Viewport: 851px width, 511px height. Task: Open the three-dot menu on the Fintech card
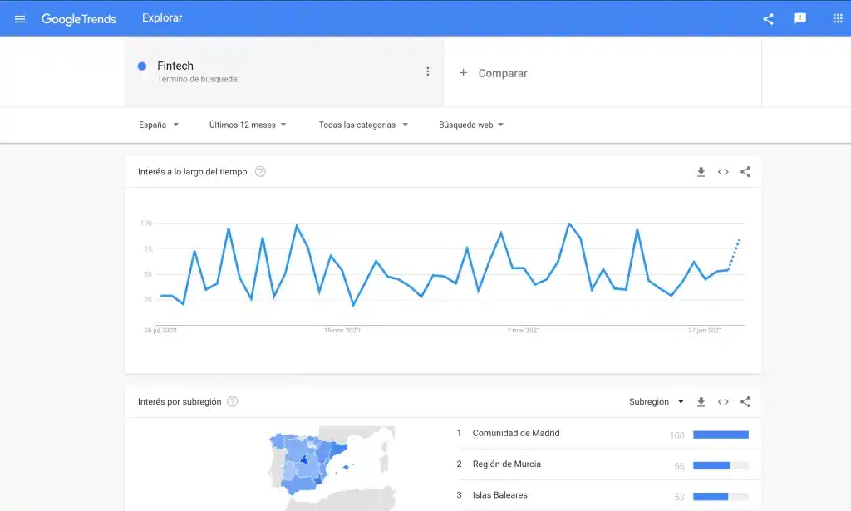pyautogui.click(x=428, y=71)
